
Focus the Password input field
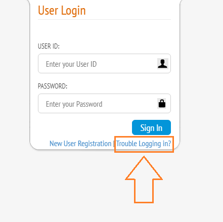pyautogui.click(x=104, y=104)
